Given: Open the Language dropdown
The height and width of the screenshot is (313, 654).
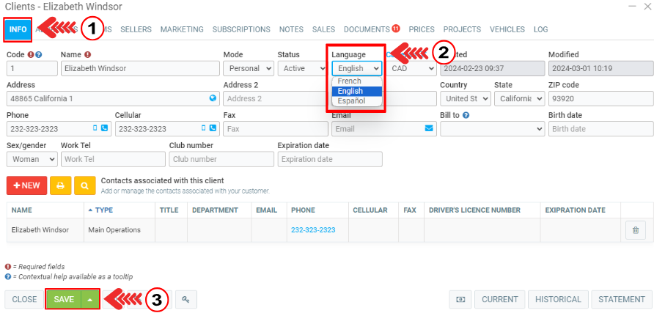Looking at the screenshot, I should coord(356,68).
